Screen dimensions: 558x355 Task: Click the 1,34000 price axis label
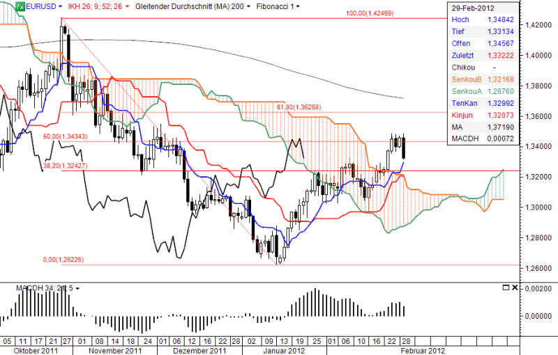pos(538,146)
